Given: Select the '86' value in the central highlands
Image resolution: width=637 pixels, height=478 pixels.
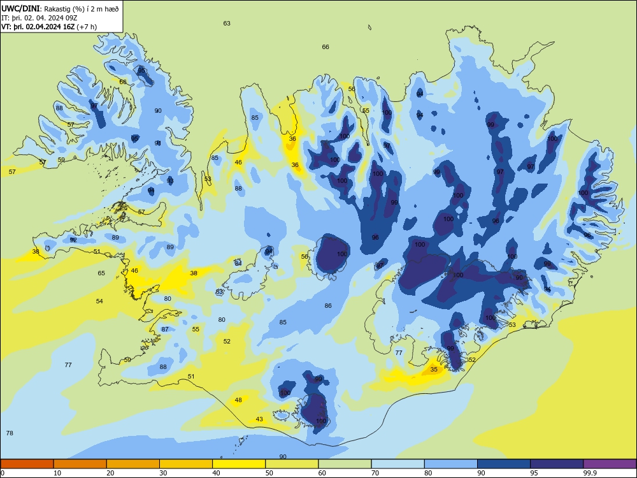Looking at the screenshot, I should [328, 306].
